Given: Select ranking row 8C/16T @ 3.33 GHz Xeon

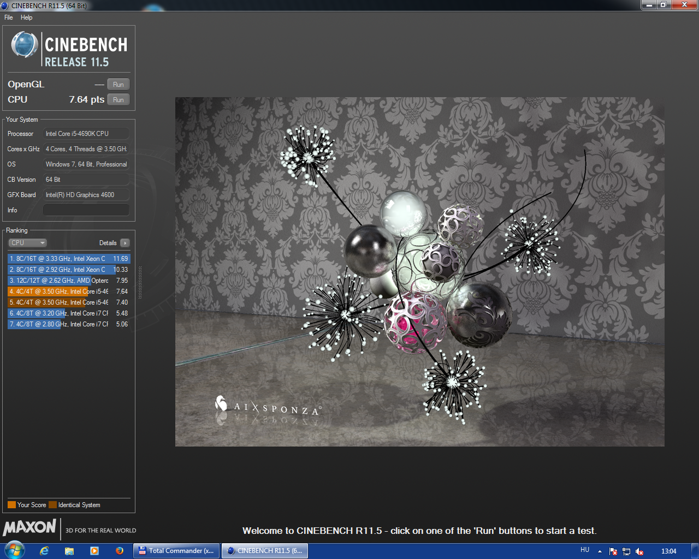Looking at the screenshot, I should coord(69,259).
